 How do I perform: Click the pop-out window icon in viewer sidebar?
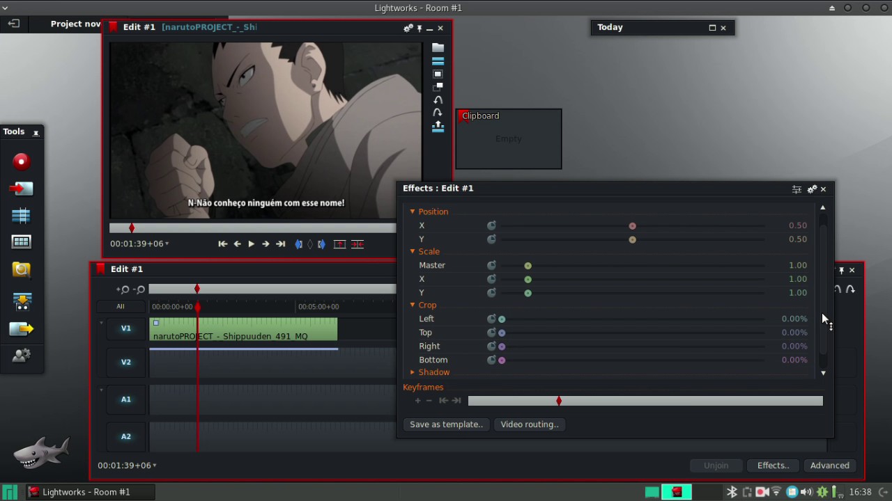tap(438, 87)
